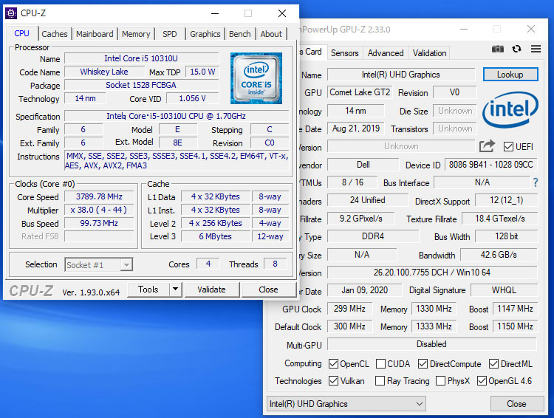Switch to the SPD tab
The image size is (554, 418).
pyautogui.click(x=170, y=34)
